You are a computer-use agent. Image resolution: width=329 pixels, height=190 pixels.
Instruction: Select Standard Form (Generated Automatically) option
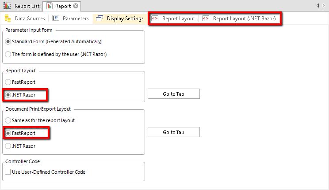click(8, 42)
